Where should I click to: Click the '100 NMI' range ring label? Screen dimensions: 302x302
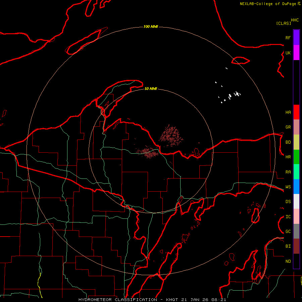(151, 27)
